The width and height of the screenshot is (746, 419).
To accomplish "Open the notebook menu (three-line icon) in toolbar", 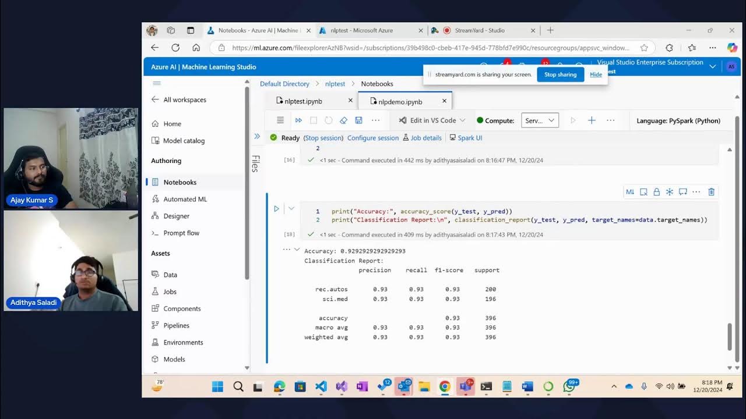I will [x=280, y=120].
